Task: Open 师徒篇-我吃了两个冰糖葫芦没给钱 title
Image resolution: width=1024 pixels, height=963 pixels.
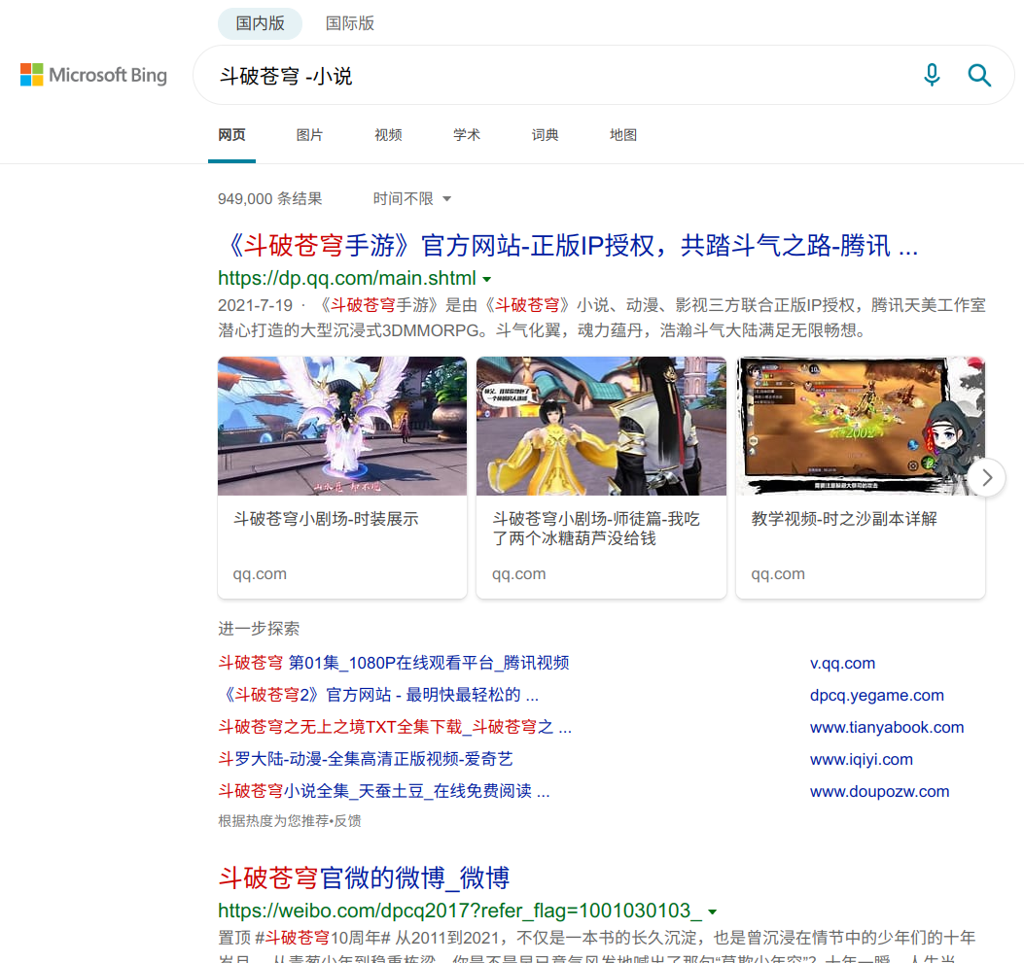Action: click(595, 529)
